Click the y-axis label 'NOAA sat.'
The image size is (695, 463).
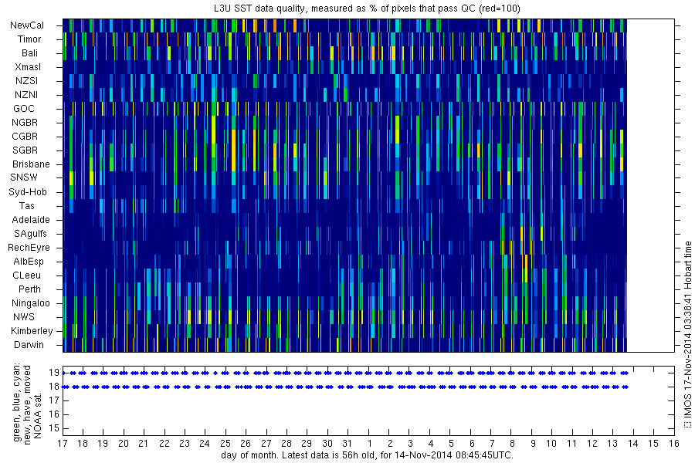pyautogui.click(x=38, y=417)
